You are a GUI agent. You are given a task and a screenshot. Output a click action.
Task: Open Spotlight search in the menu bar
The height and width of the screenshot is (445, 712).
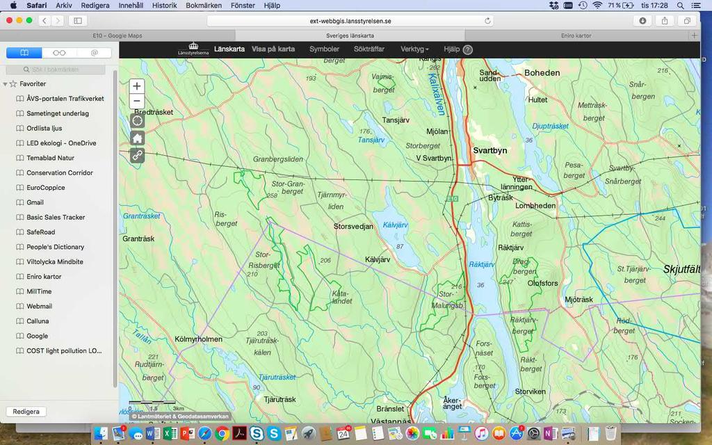coord(680,6)
